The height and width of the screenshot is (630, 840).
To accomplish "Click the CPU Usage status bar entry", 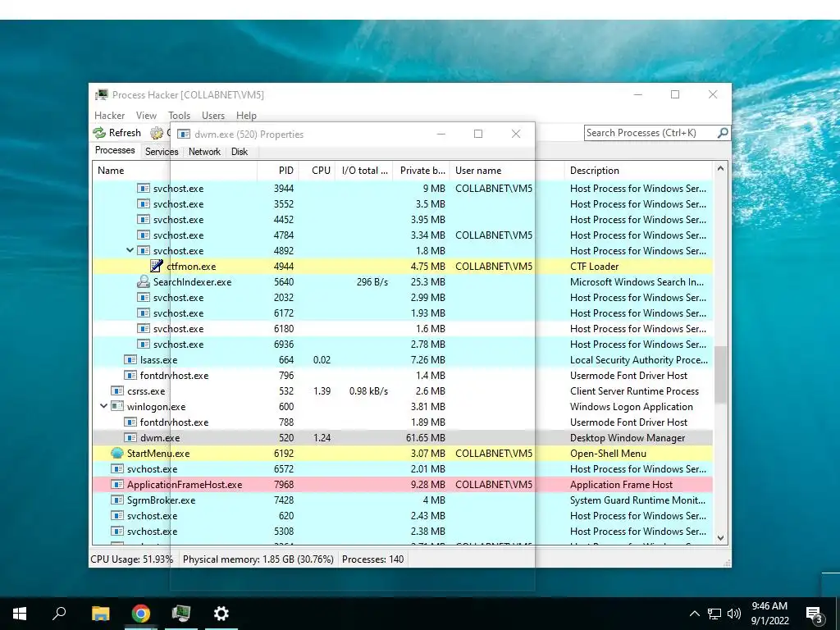I will coord(132,559).
